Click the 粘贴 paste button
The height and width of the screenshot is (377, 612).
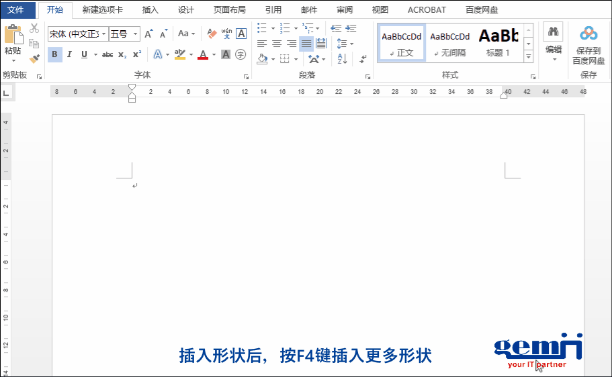pyautogui.click(x=13, y=40)
